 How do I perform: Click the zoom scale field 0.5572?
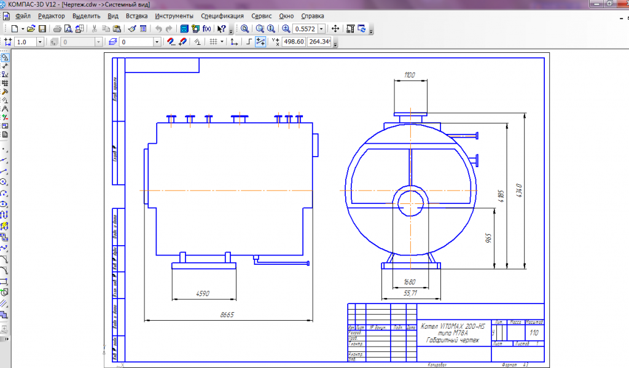pyautogui.click(x=305, y=29)
